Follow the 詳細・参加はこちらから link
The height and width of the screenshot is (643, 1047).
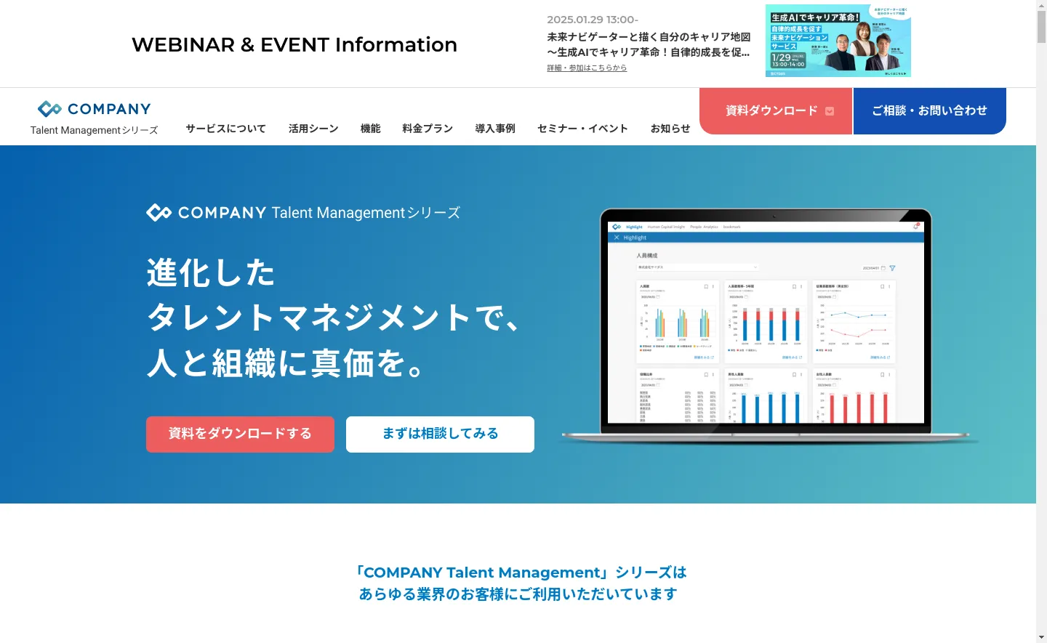587,68
